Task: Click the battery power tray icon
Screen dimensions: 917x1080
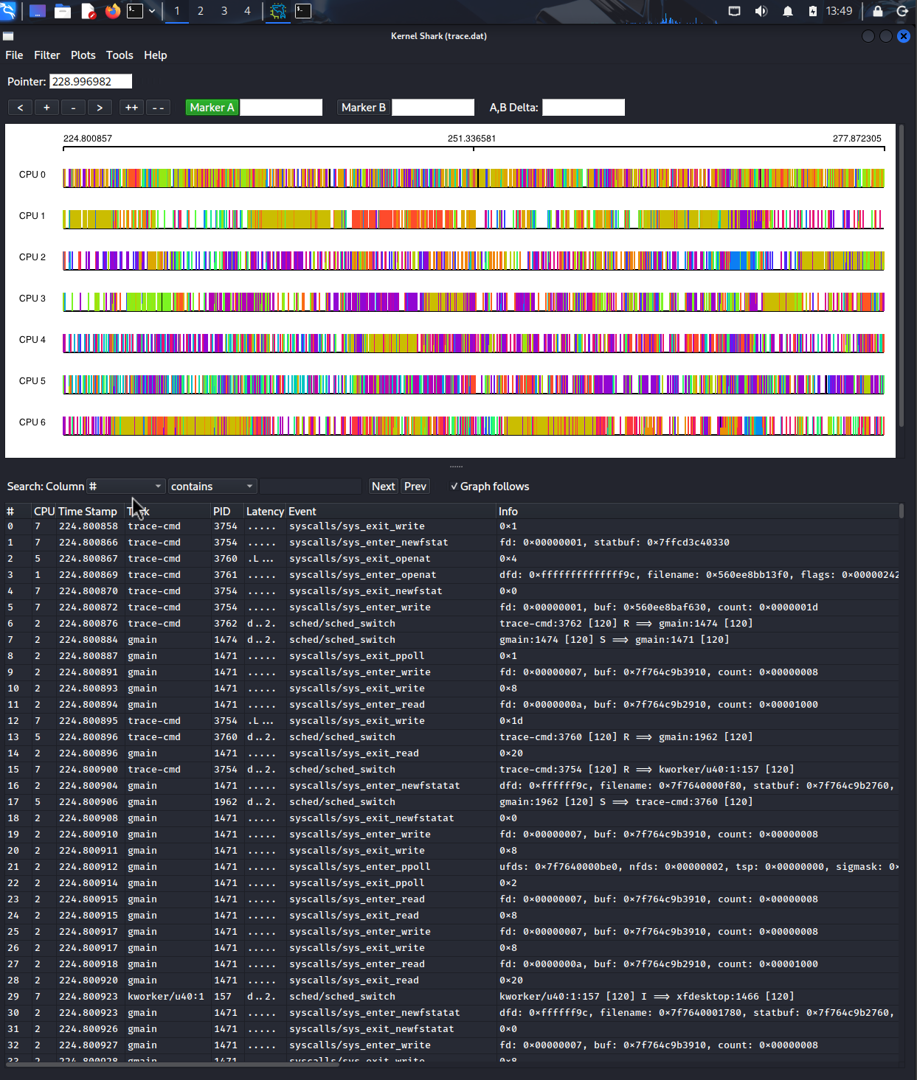Action: coord(812,11)
